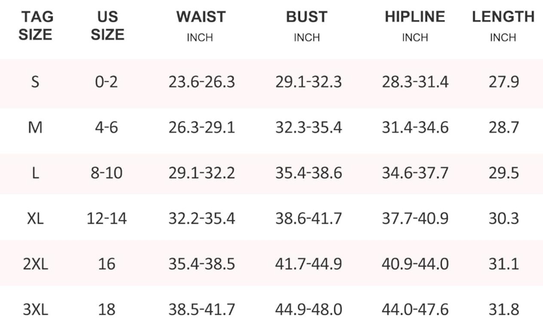543x324 pixels.
Task: Select the 2XL tag size cell
Action: 35,264
